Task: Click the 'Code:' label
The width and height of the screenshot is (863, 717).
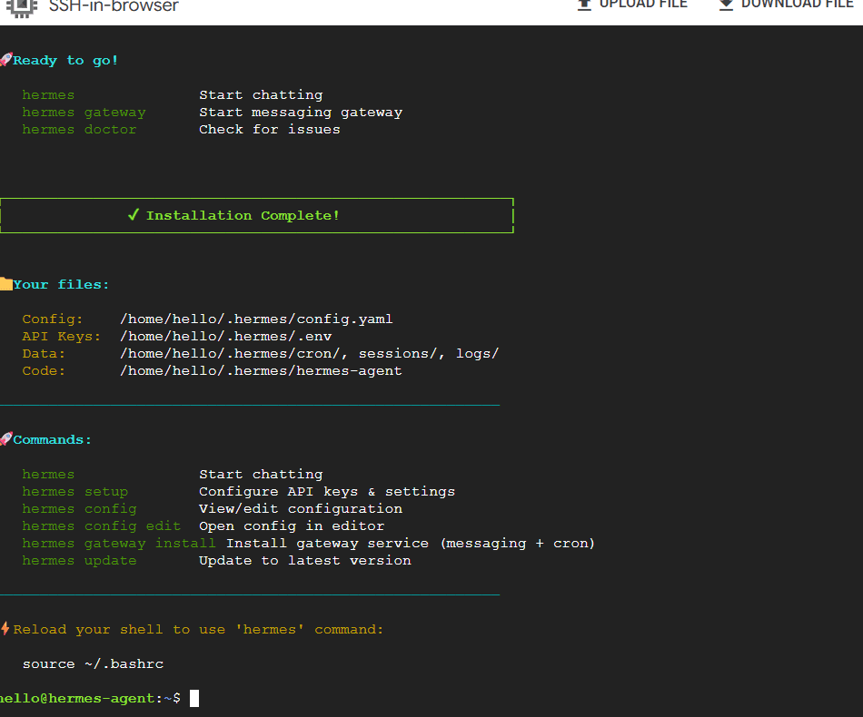Action: (44, 370)
